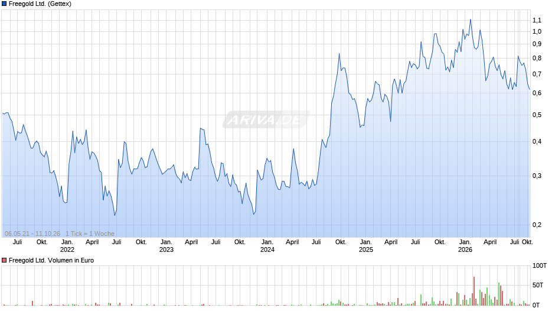Click the 'Jan.' label above 2022
Image resolution: width=555 pixels, height=311 pixels.
[67, 242]
